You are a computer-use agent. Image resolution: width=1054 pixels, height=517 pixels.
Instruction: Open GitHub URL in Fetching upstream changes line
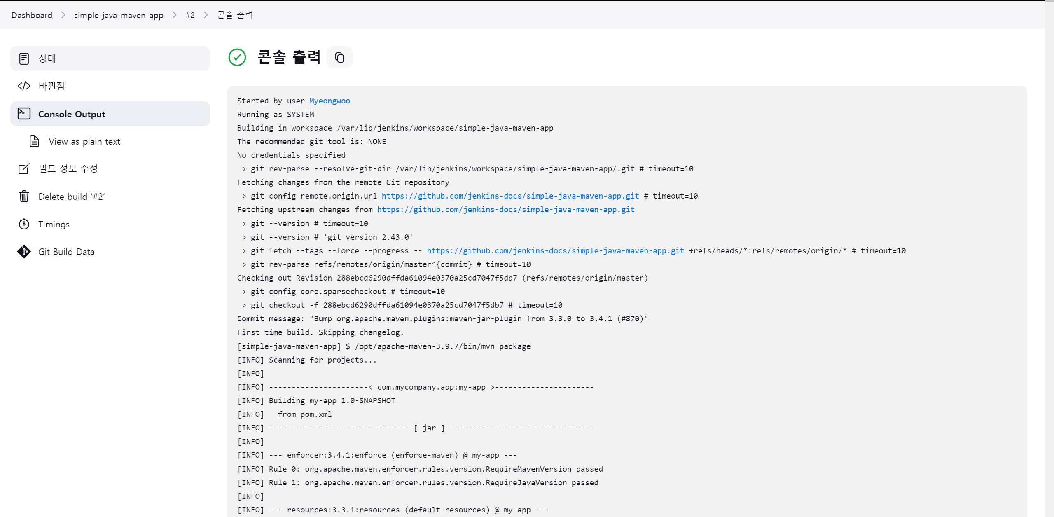[506, 210]
